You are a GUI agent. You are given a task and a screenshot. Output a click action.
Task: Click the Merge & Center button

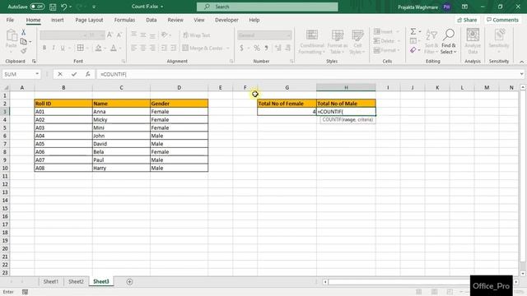pyautogui.click(x=203, y=49)
